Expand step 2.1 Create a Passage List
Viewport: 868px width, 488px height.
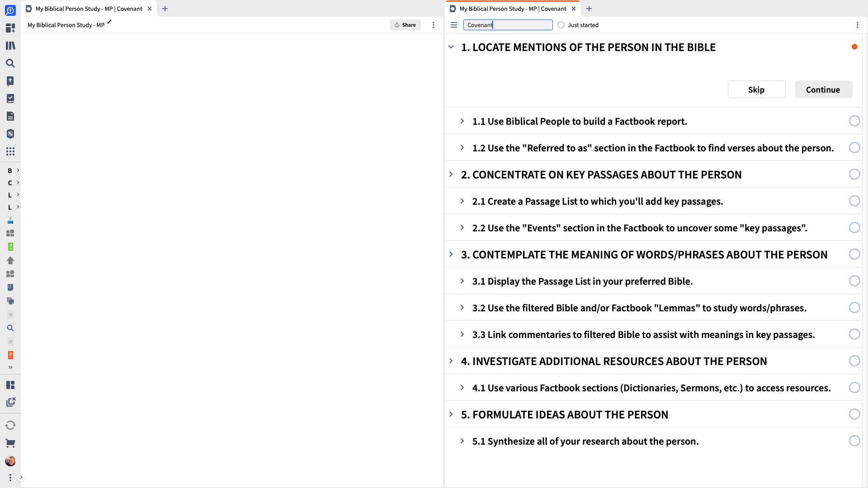pyautogui.click(x=462, y=201)
